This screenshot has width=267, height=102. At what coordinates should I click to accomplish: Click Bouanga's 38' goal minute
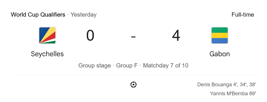tap(253, 85)
